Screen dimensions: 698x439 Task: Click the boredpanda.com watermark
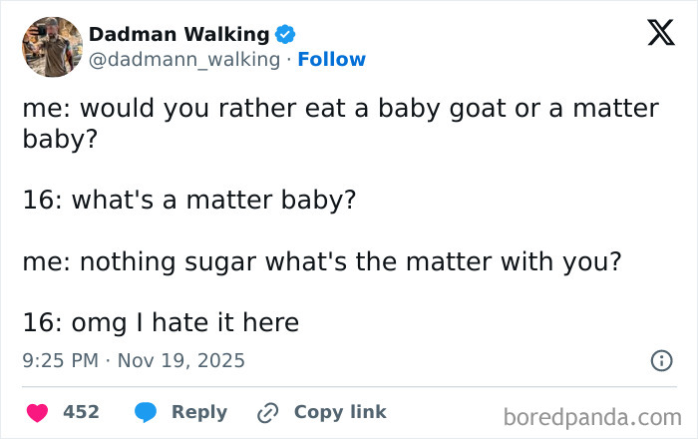591,416
